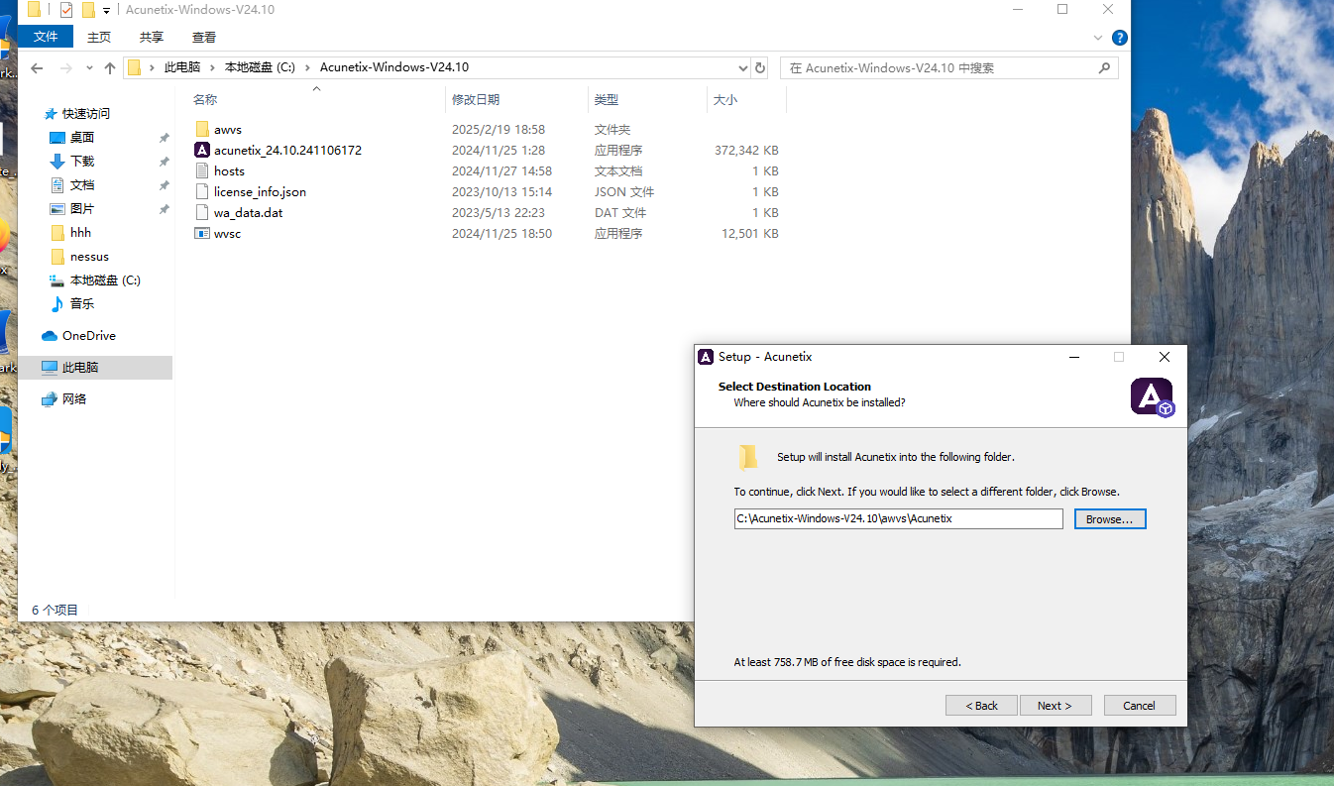Expand the 本地磁盘 (C:) breadcrumb chevron

[308, 68]
